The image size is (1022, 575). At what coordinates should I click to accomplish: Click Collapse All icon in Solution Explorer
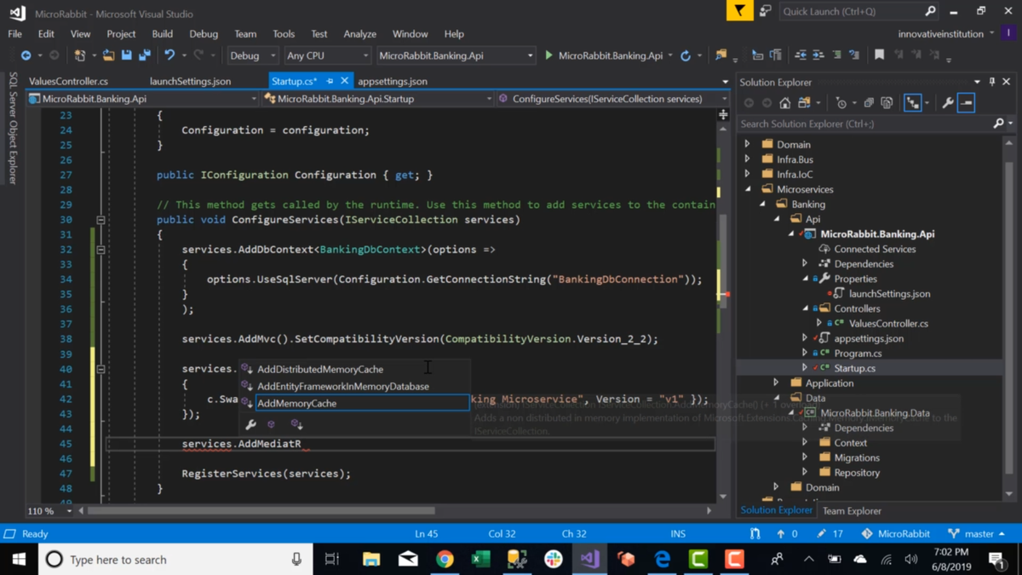pyautogui.click(x=869, y=103)
